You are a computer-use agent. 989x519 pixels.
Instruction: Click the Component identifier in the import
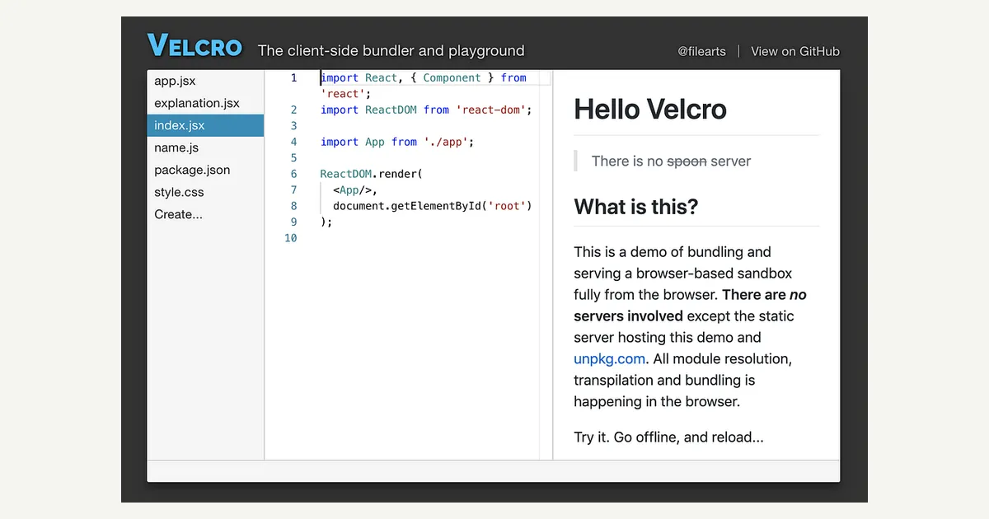point(452,77)
